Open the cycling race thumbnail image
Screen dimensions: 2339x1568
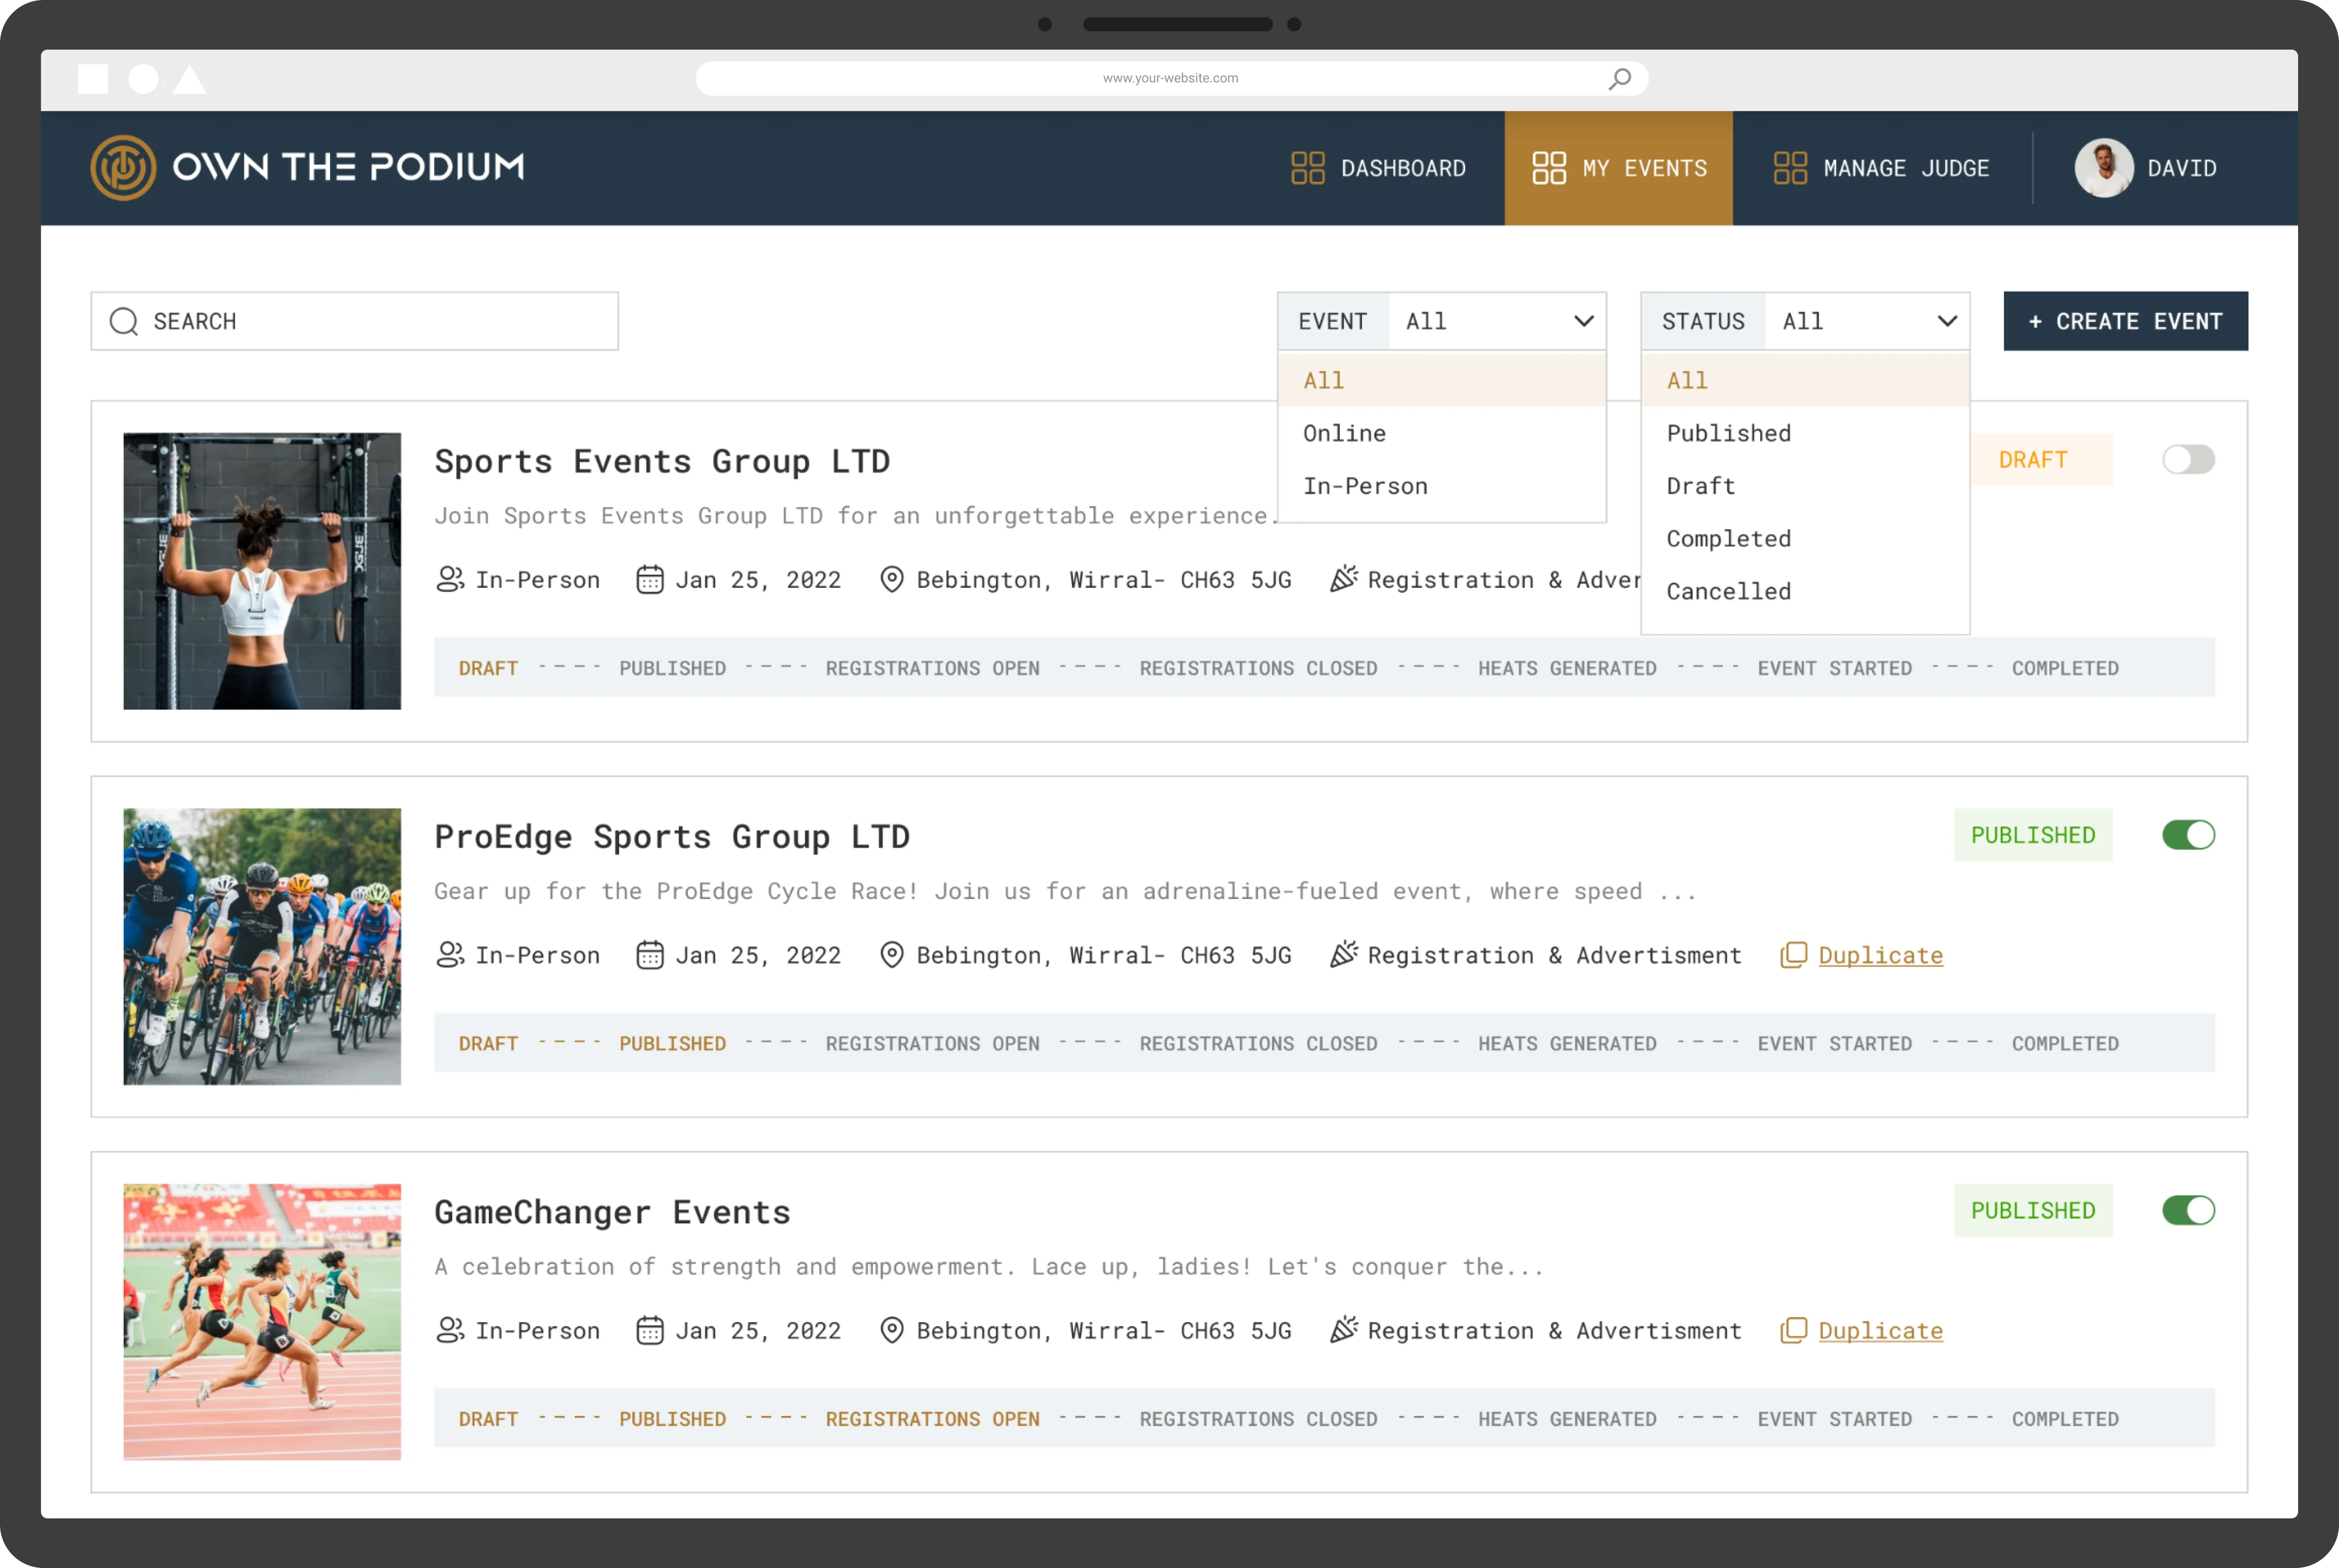[262, 946]
